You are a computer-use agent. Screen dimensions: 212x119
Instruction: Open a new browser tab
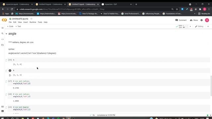(x=136, y=4)
